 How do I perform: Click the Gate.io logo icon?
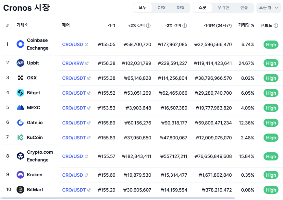tap(20, 123)
